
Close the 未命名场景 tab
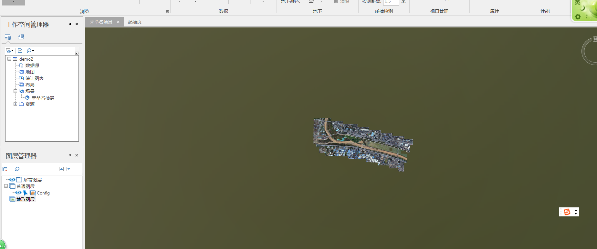(x=118, y=22)
